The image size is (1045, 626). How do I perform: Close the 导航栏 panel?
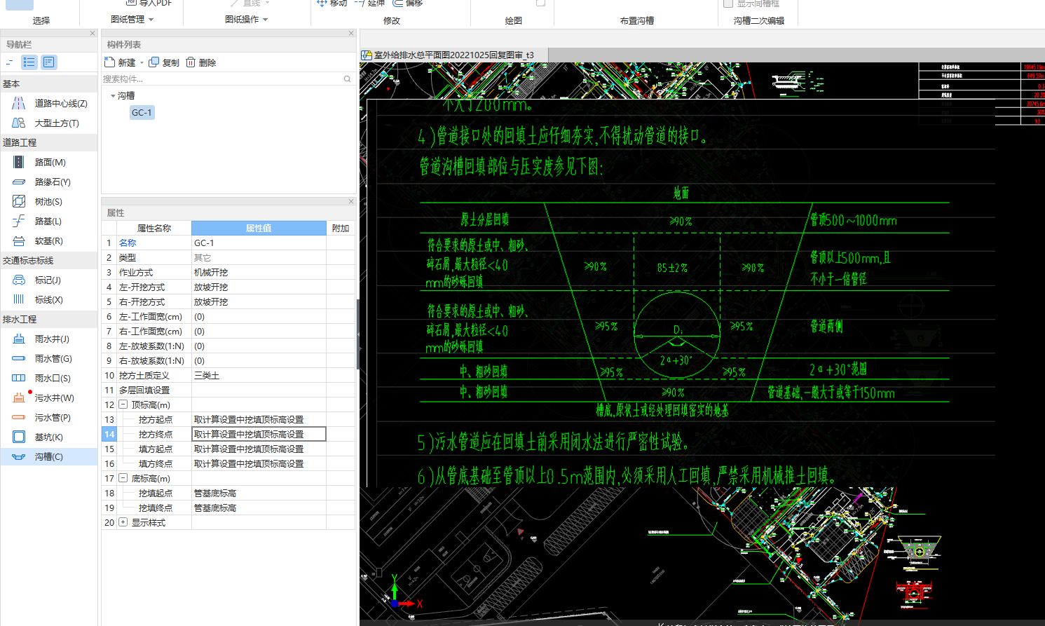coord(93,33)
